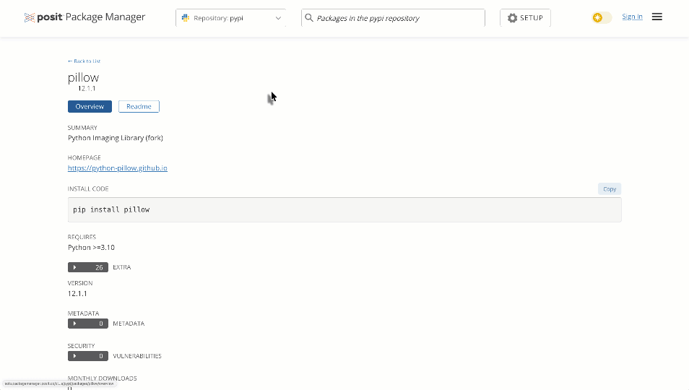Open the hamburger menu
The height and width of the screenshot is (390, 689).
pyautogui.click(x=656, y=17)
